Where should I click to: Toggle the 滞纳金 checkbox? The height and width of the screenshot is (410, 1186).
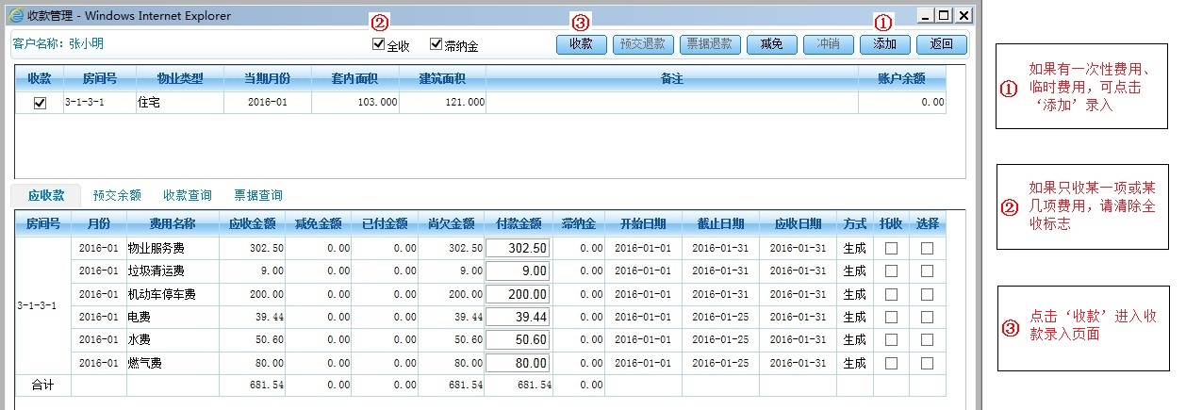(436, 44)
